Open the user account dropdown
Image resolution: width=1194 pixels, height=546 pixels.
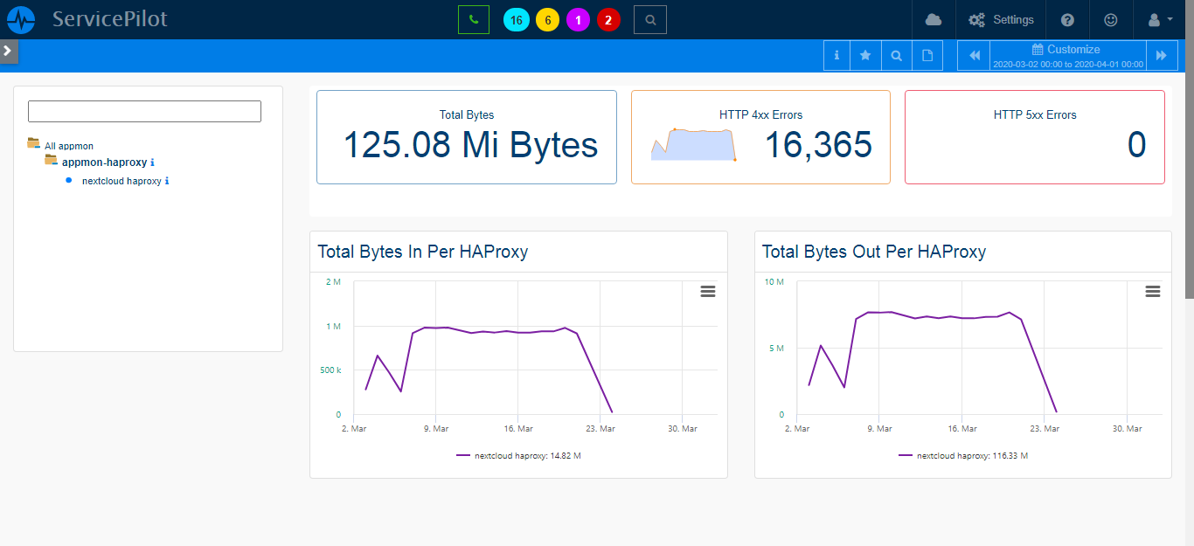pyautogui.click(x=1158, y=19)
